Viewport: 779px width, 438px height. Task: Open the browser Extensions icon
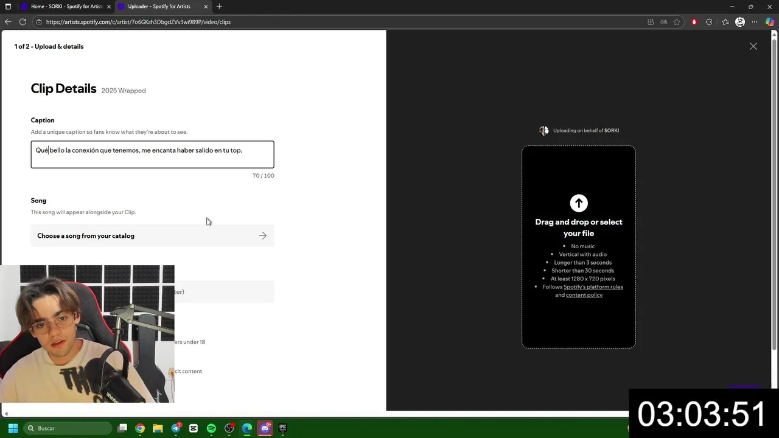(x=709, y=22)
